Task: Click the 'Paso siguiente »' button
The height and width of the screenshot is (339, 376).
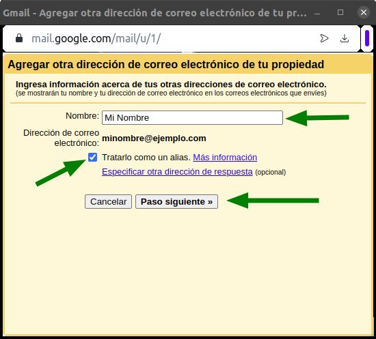Action: [x=177, y=202]
